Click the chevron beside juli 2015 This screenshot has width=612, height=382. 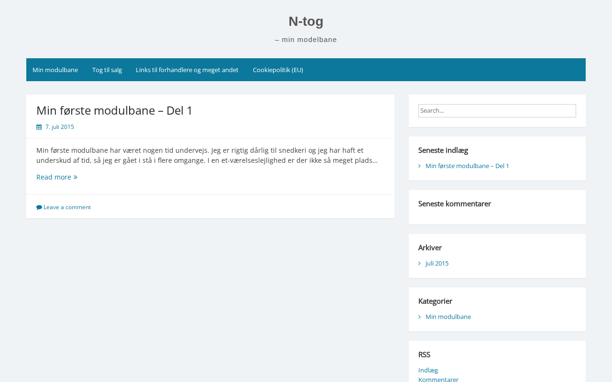(419, 264)
